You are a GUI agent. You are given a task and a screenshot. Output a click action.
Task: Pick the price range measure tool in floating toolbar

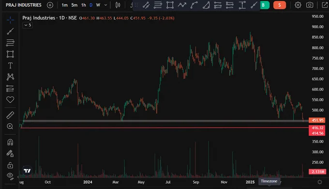[242, 5]
